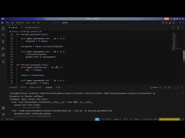Split the terminal
This screenshot has height=138, width=185.
point(165,87)
